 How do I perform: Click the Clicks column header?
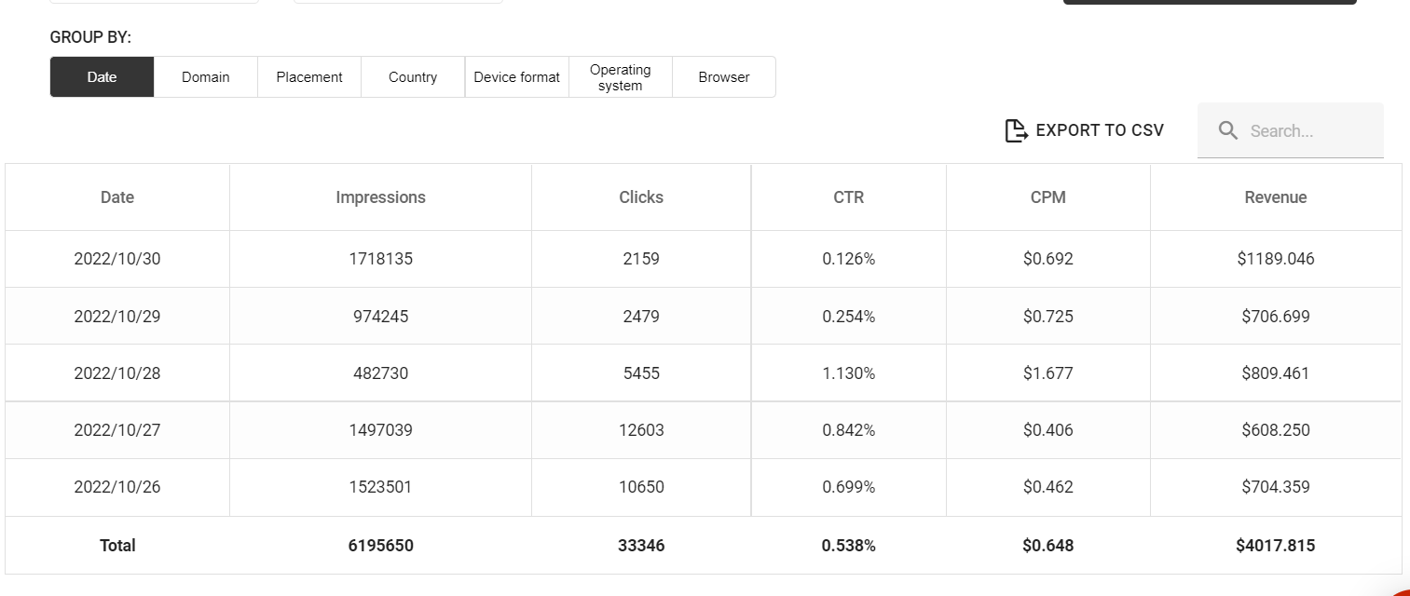(x=641, y=197)
